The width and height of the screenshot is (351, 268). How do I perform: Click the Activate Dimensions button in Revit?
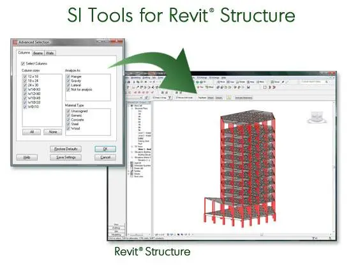pos(244,98)
